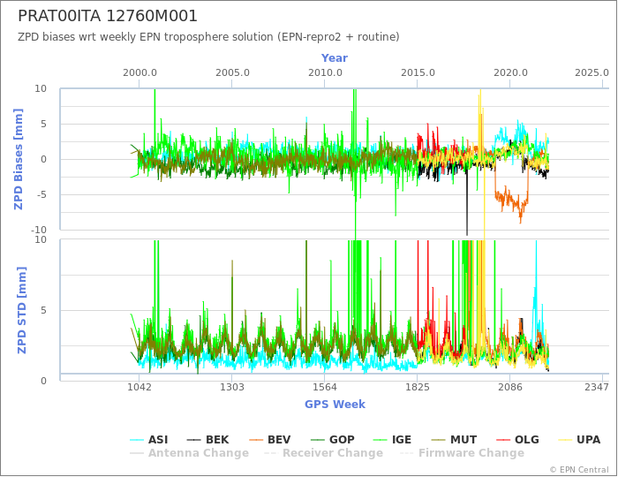Click GPS week 1303 tick label

[231, 387]
